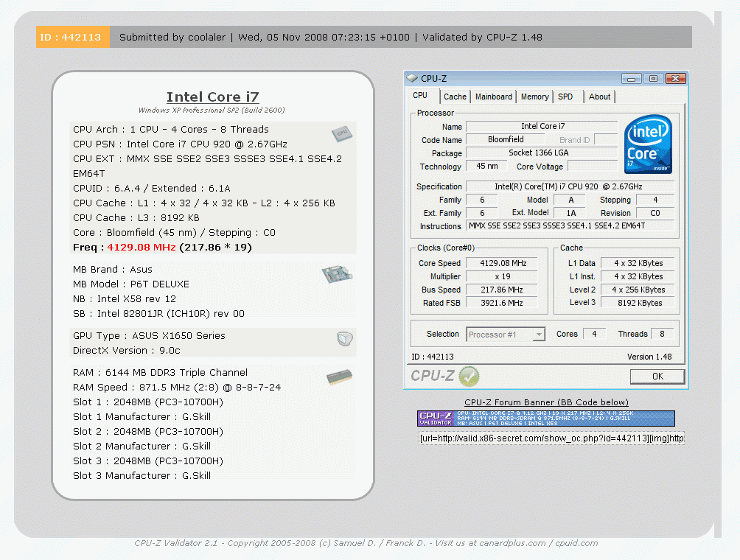
Task: Click the orange ID : 442113 label
Action: click(x=72, y=37)
